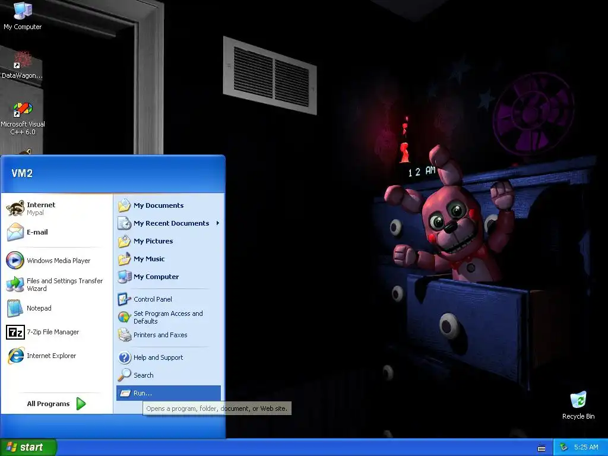
Task: Launch Windows Media Player
Action: tap(56, 261)
